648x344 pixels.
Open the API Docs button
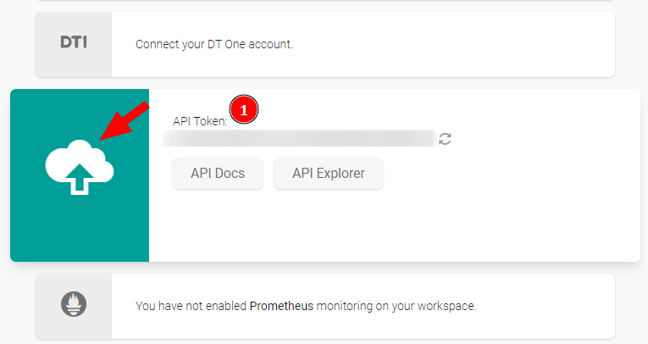point(218,174)
